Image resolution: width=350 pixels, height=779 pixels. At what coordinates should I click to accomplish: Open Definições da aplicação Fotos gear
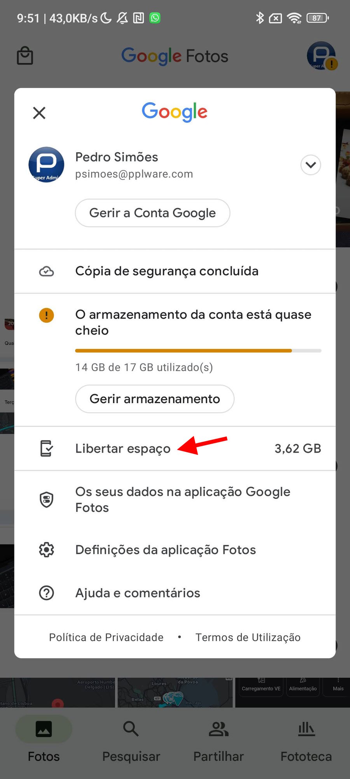[x=47, y=550]
